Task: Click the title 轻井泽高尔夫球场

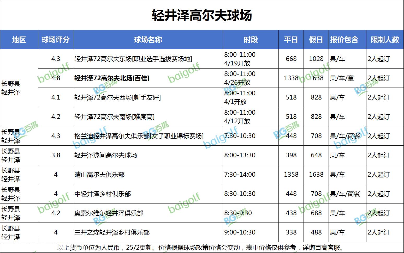Action: (202, 15)
